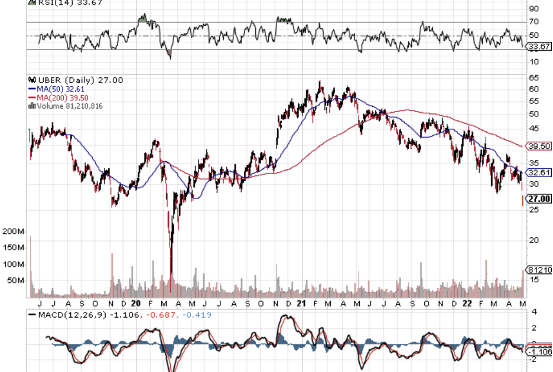The image size is (553, 372).
Task: Click the 10 RSI axis label
Action: (x=534, y=62)
